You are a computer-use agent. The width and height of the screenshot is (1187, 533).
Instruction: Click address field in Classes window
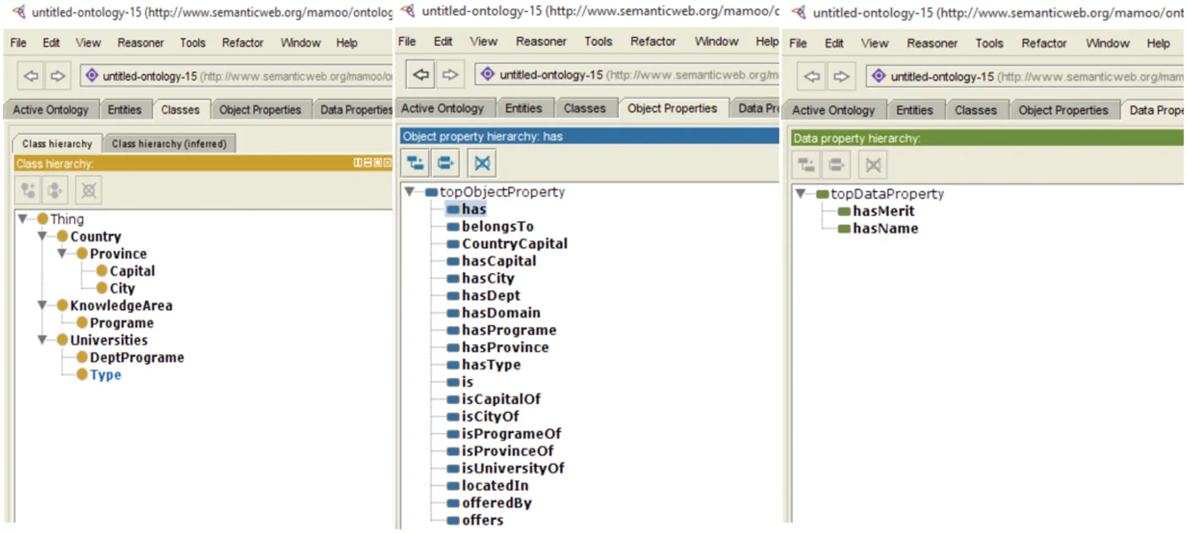click(x=236, y=76)
